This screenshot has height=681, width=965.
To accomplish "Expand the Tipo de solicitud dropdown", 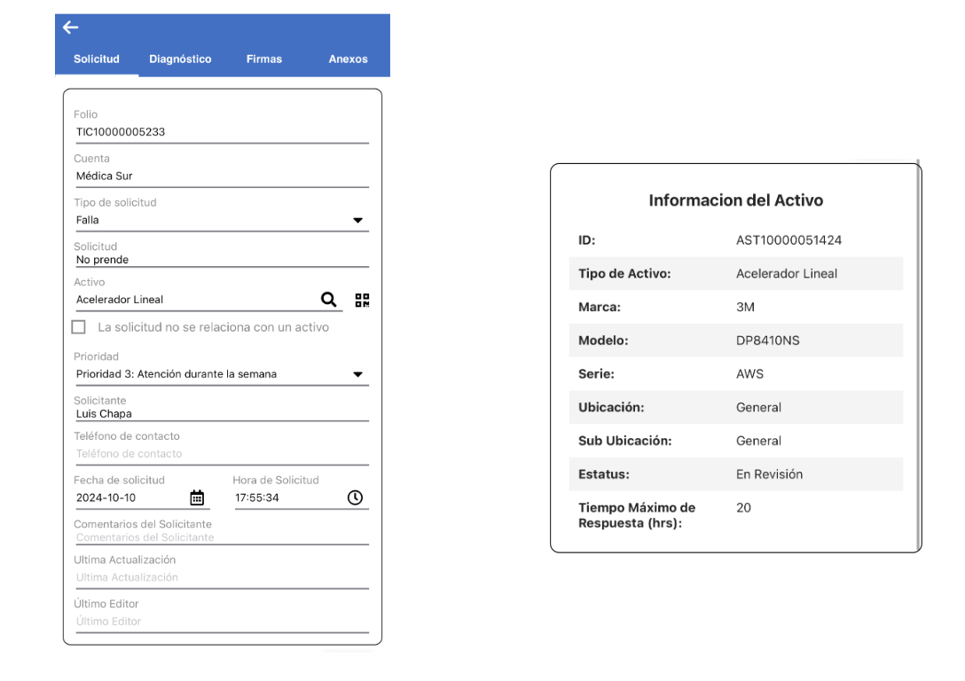I will [357, 220].
